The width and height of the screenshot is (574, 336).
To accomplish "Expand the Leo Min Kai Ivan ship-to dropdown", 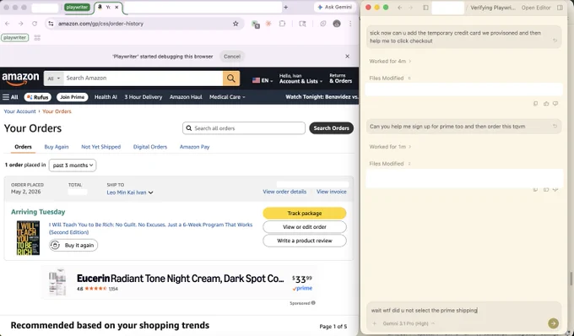I will (x=130, y=192).
